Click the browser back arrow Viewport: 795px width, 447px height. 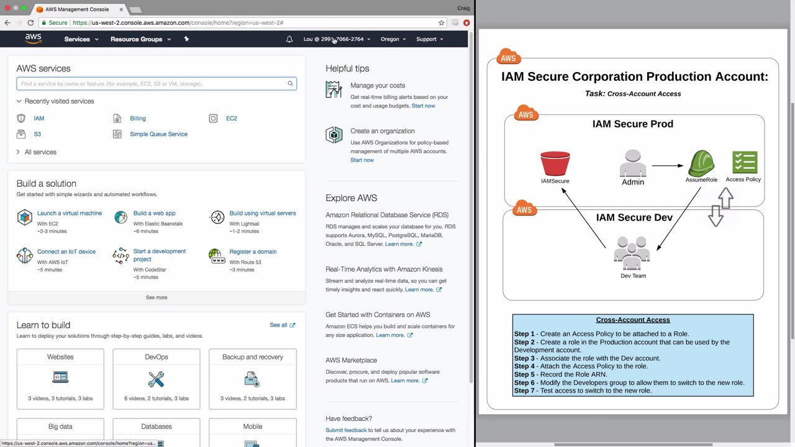click(x=7, y=23)
